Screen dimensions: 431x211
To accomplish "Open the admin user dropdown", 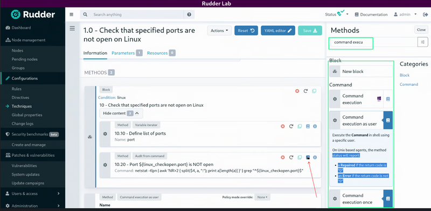I will click(406, 14).
